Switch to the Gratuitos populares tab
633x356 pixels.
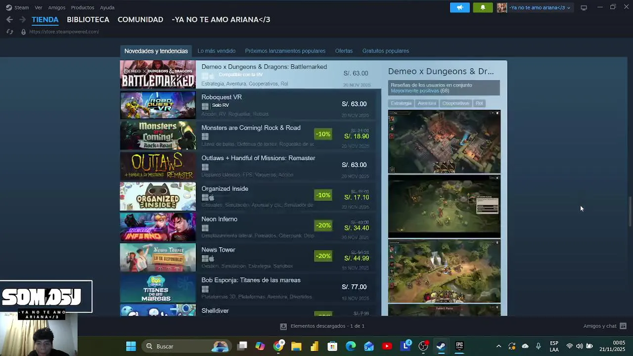point(386,51)
